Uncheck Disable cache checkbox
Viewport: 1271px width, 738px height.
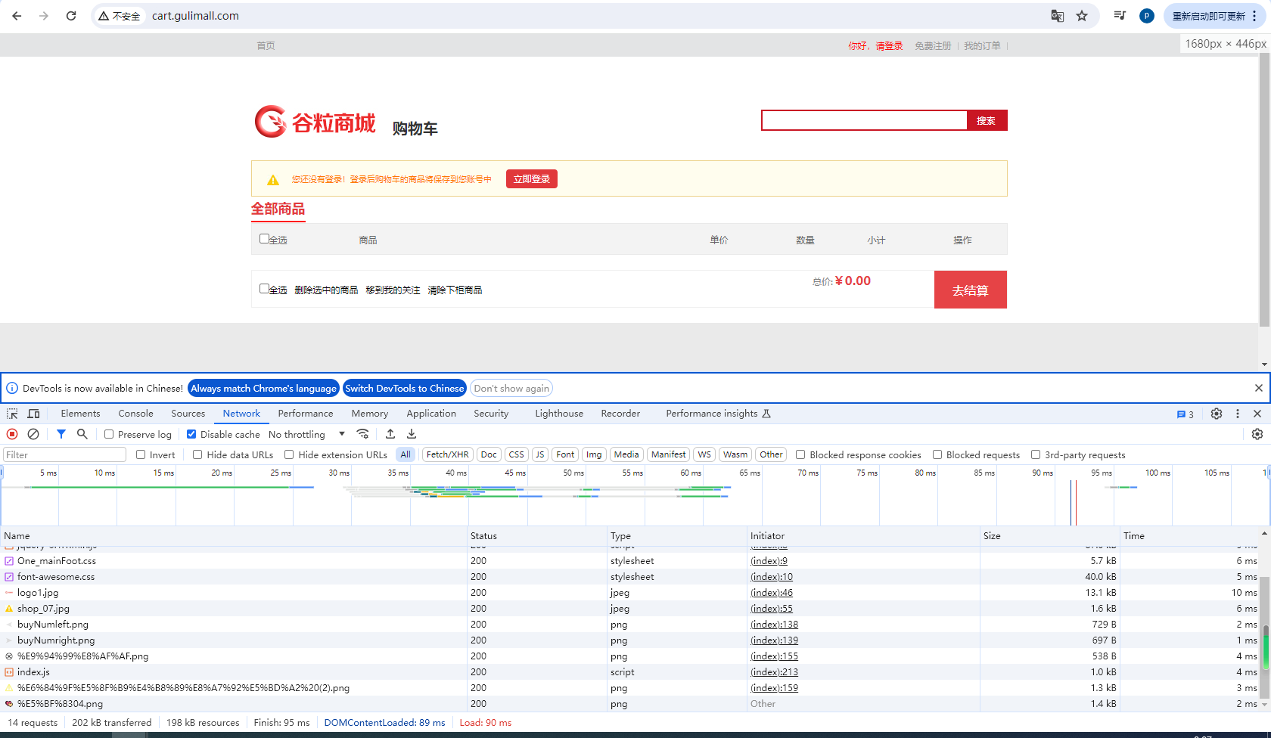[191, 434]
